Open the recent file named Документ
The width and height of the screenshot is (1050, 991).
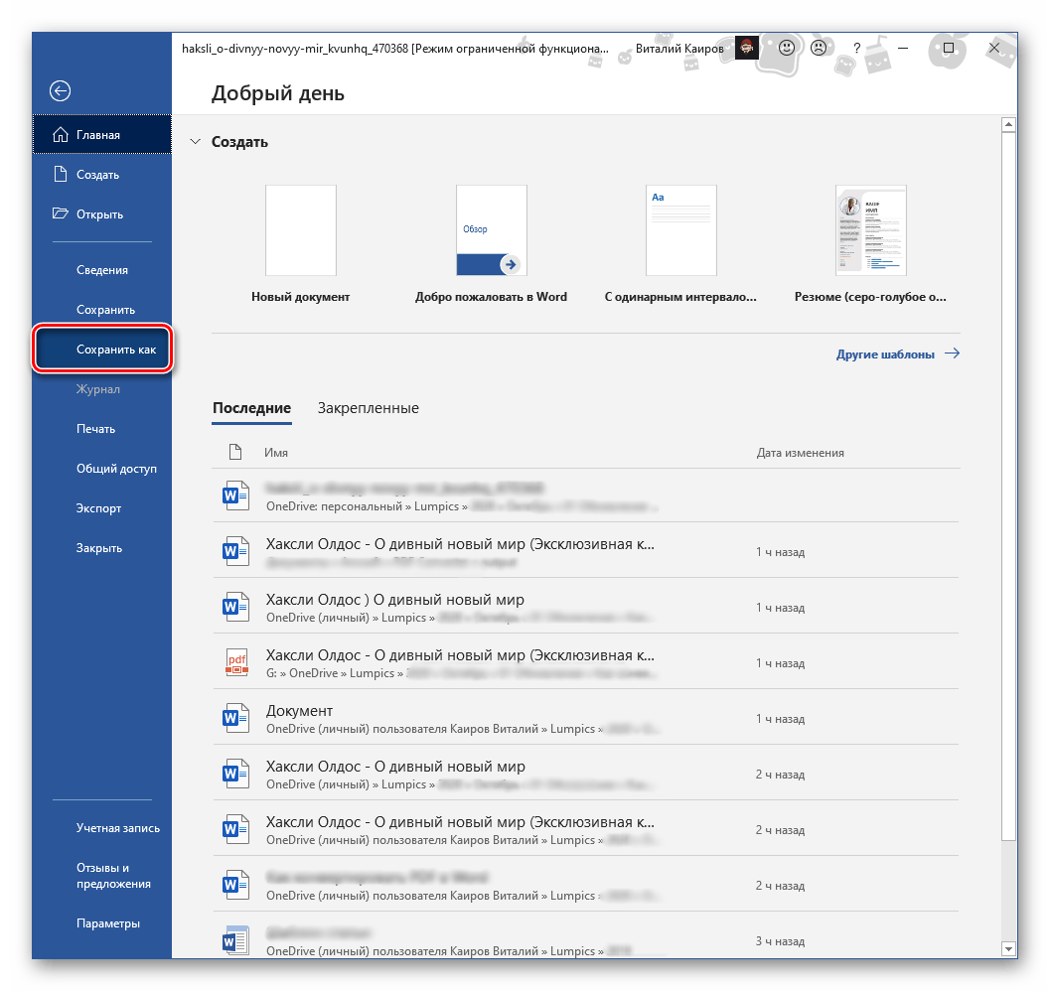586,718
